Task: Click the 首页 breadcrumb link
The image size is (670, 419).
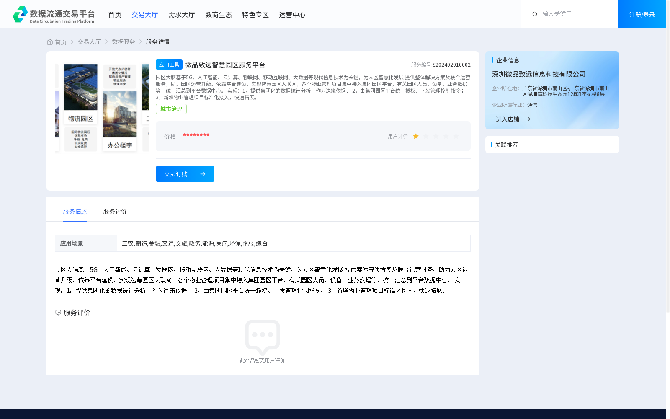Action: pyautogui.click(x=61, y=42)
